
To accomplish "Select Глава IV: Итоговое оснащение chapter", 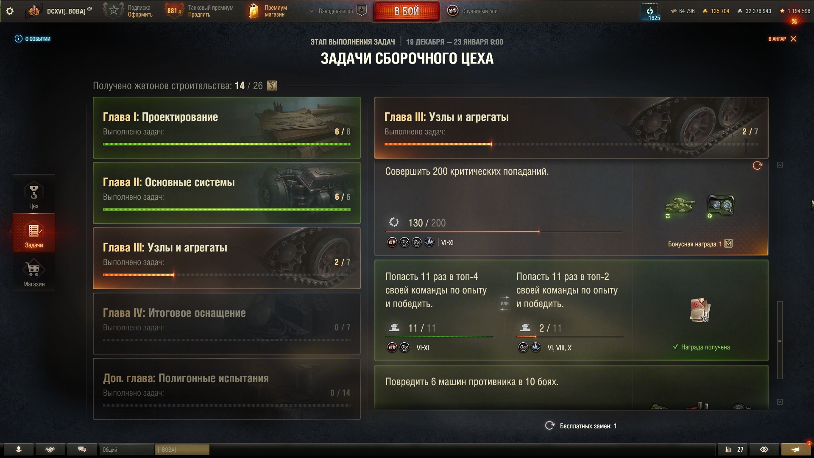I will tap(227, 324).
